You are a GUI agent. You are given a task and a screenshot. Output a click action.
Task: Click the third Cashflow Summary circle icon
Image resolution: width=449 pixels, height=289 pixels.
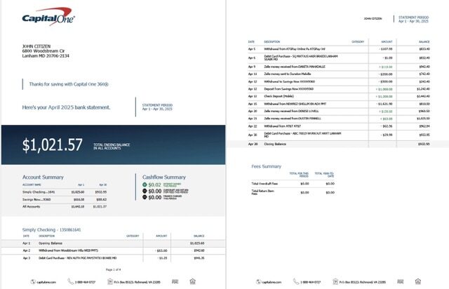tap(145, 198)
